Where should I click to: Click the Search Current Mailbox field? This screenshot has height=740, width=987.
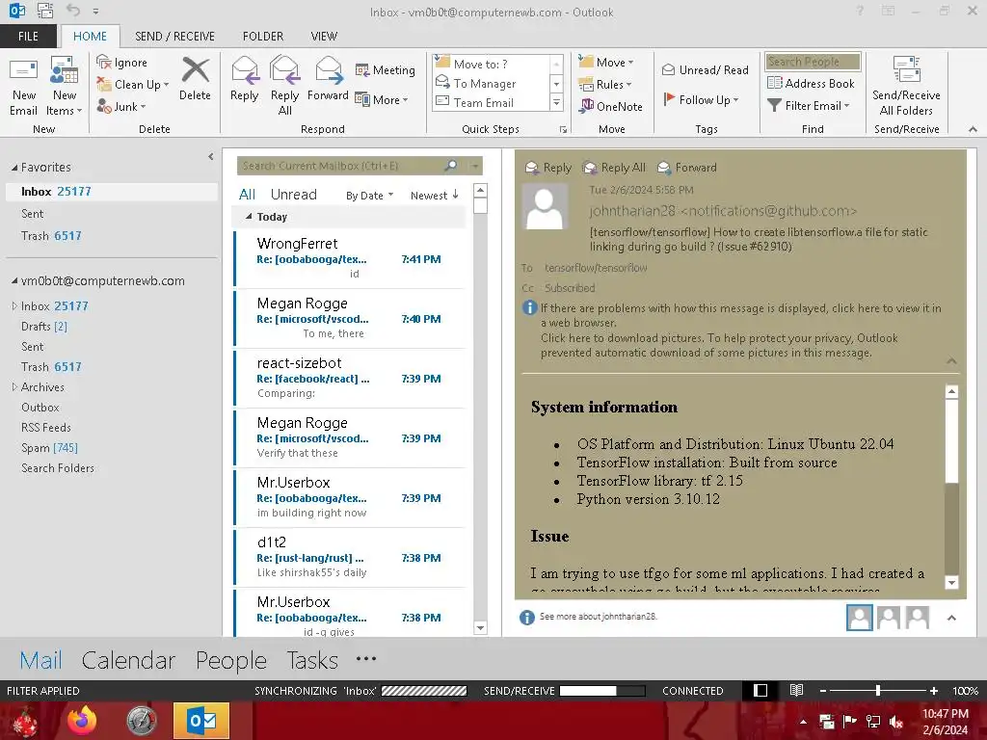point(340,166)
